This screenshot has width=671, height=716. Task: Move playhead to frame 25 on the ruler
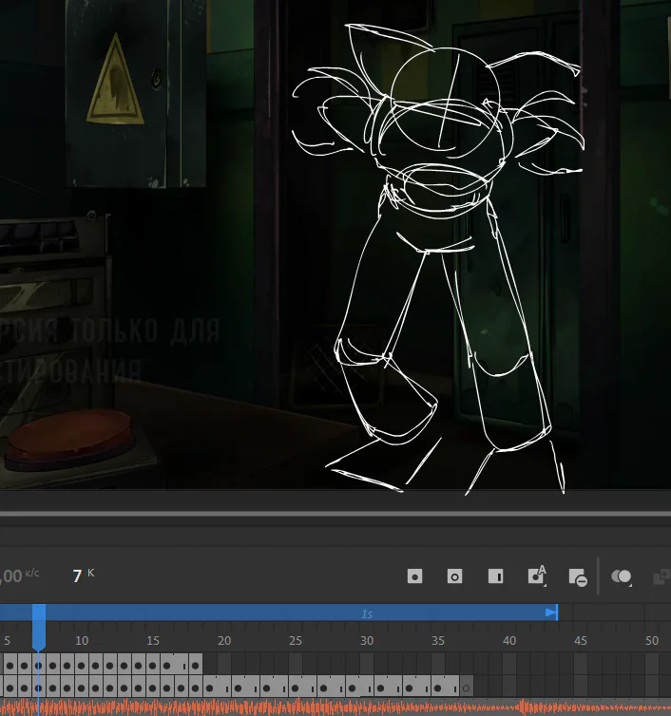[x=296, y=641]
